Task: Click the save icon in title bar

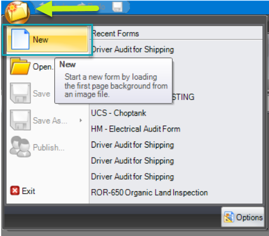Action: coord(117,7)
